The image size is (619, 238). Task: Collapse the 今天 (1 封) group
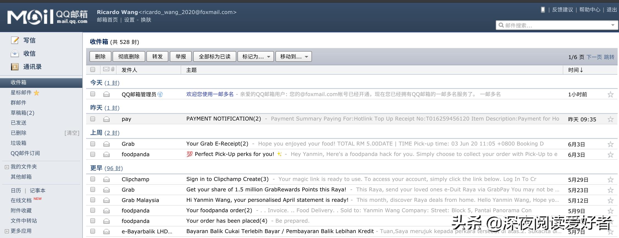point(105,83)
